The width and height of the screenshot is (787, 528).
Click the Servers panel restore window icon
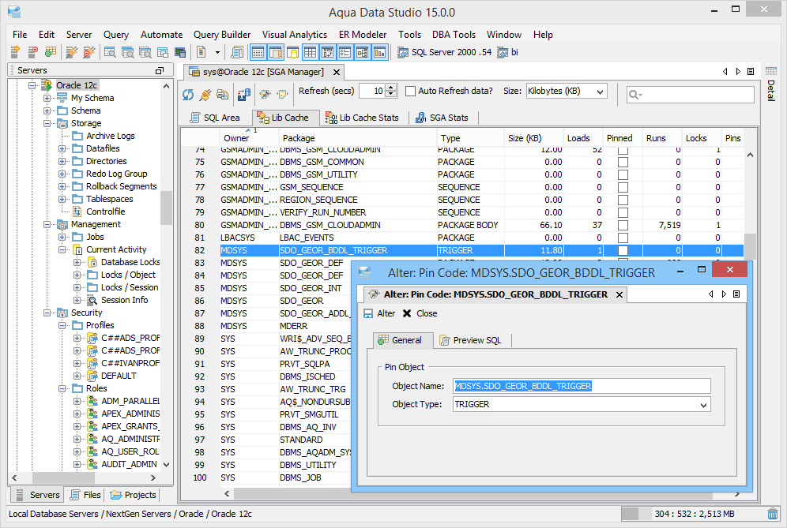[160, 71]
